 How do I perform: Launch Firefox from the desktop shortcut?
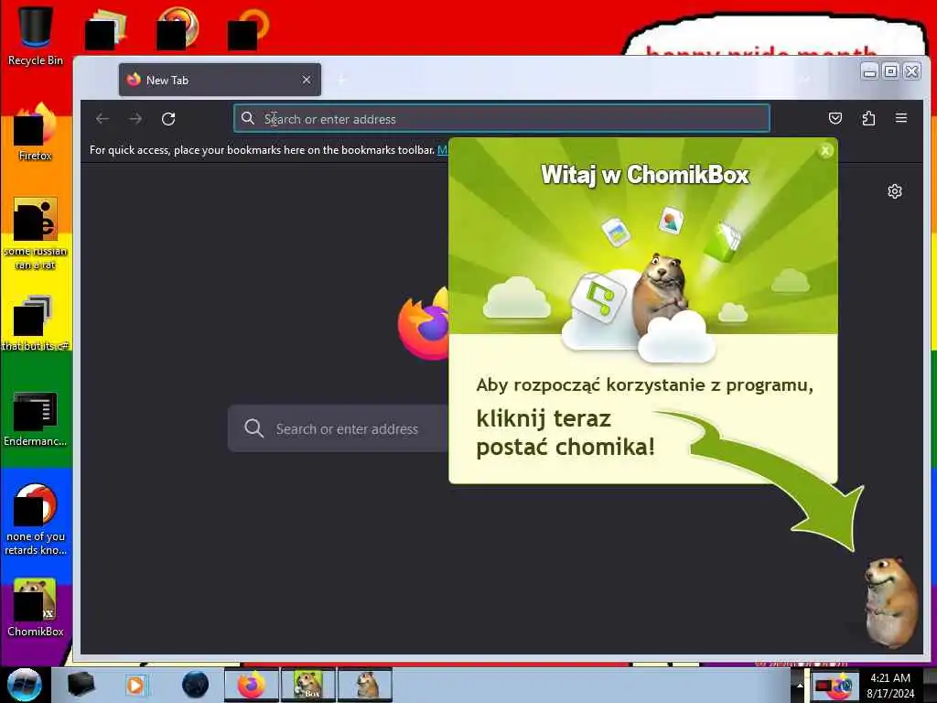click(x=36, y=132)
